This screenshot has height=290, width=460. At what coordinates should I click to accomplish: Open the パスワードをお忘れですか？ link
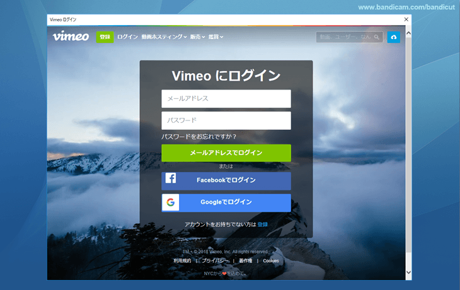click(199, 136)
